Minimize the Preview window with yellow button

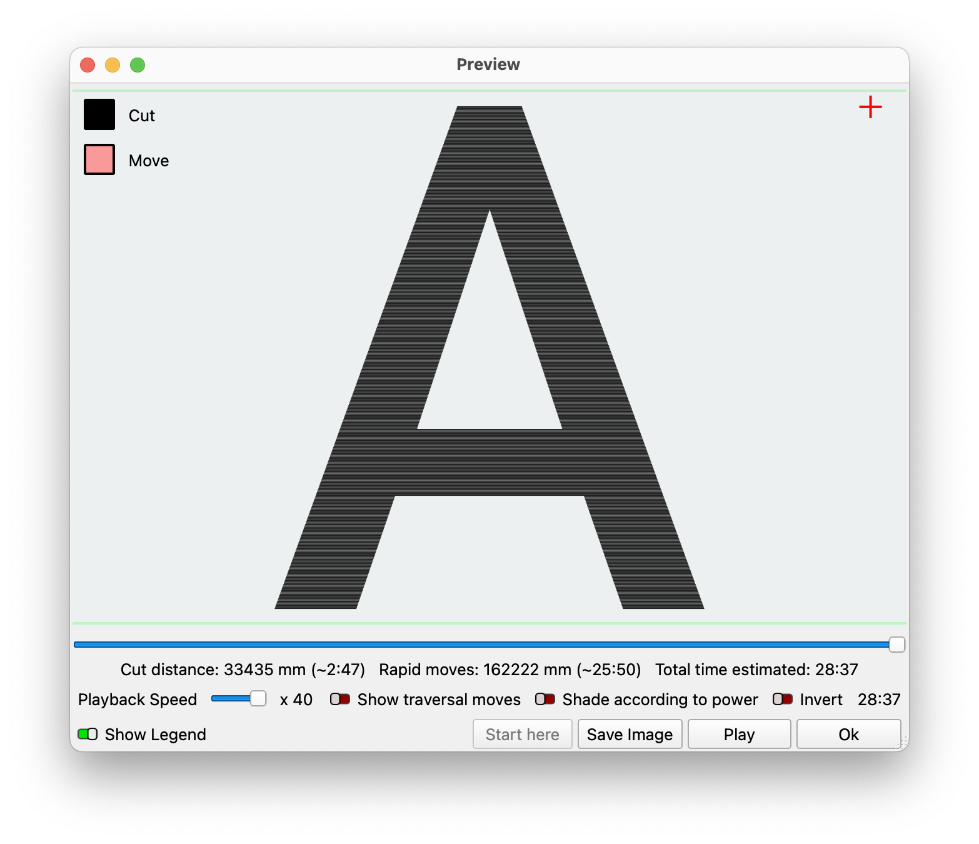113,65
